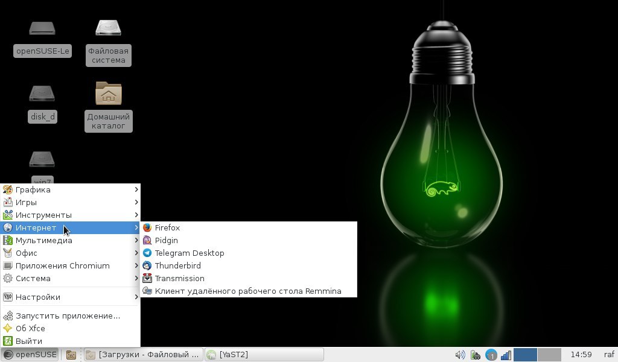Expand the Графика submenu

tap(71, 189)
